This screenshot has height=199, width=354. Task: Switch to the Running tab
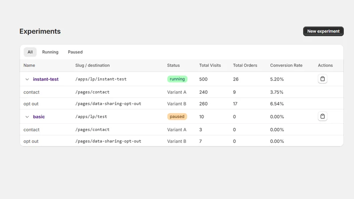click(50, 52)
